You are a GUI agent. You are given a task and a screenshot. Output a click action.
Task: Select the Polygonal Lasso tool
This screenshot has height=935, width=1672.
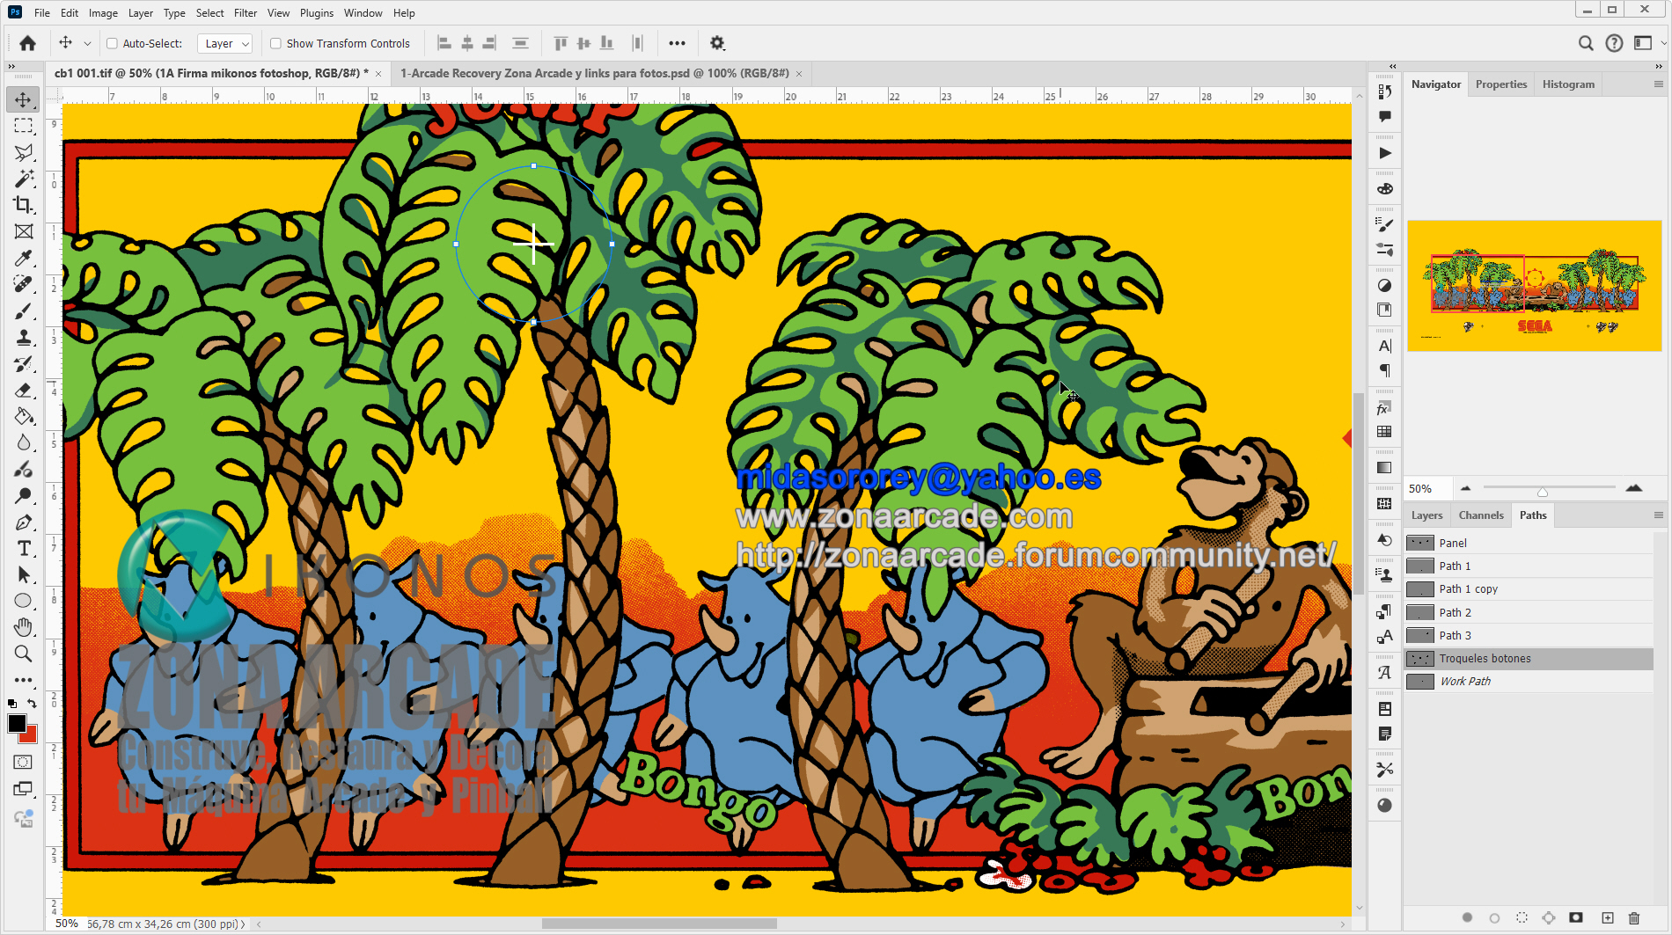(x=24, y=152)
